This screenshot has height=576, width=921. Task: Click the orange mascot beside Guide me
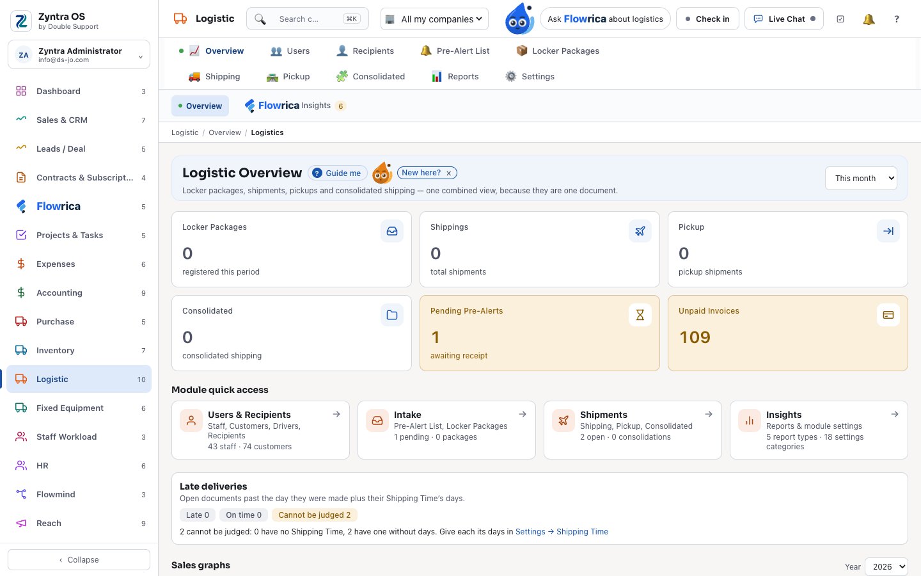[x=382, y=173]
